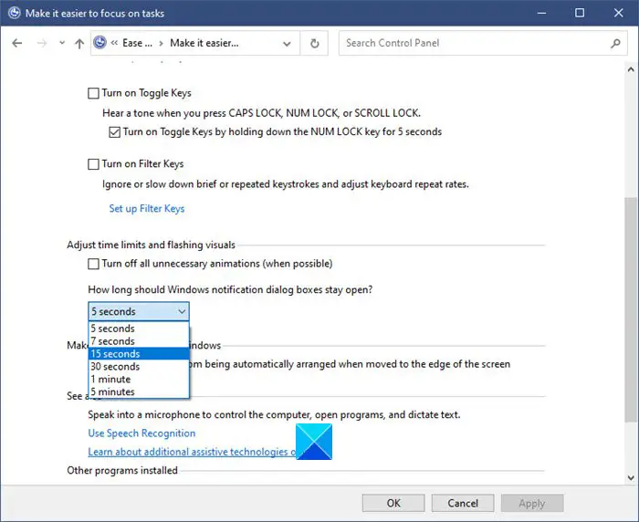Refresh the Control Panel page

pyautogui.click(x=315, y=43)
